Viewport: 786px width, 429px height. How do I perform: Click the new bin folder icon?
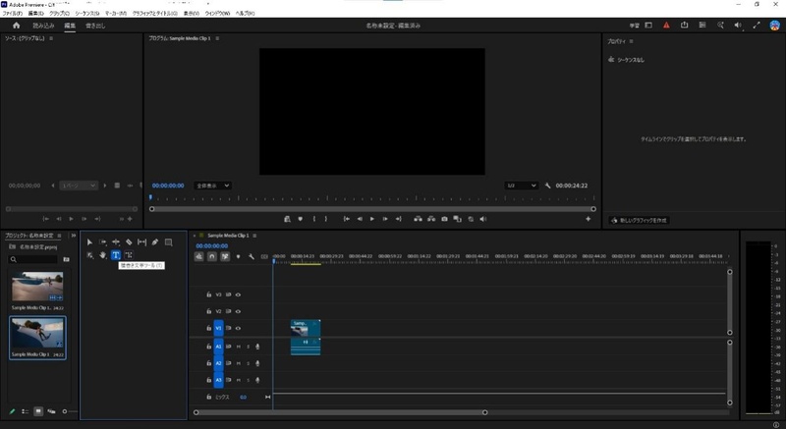(x=66, y=259)
